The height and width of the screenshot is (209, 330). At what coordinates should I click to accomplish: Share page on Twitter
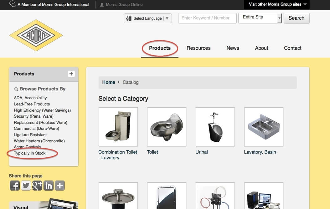click(x=26, y=186)
